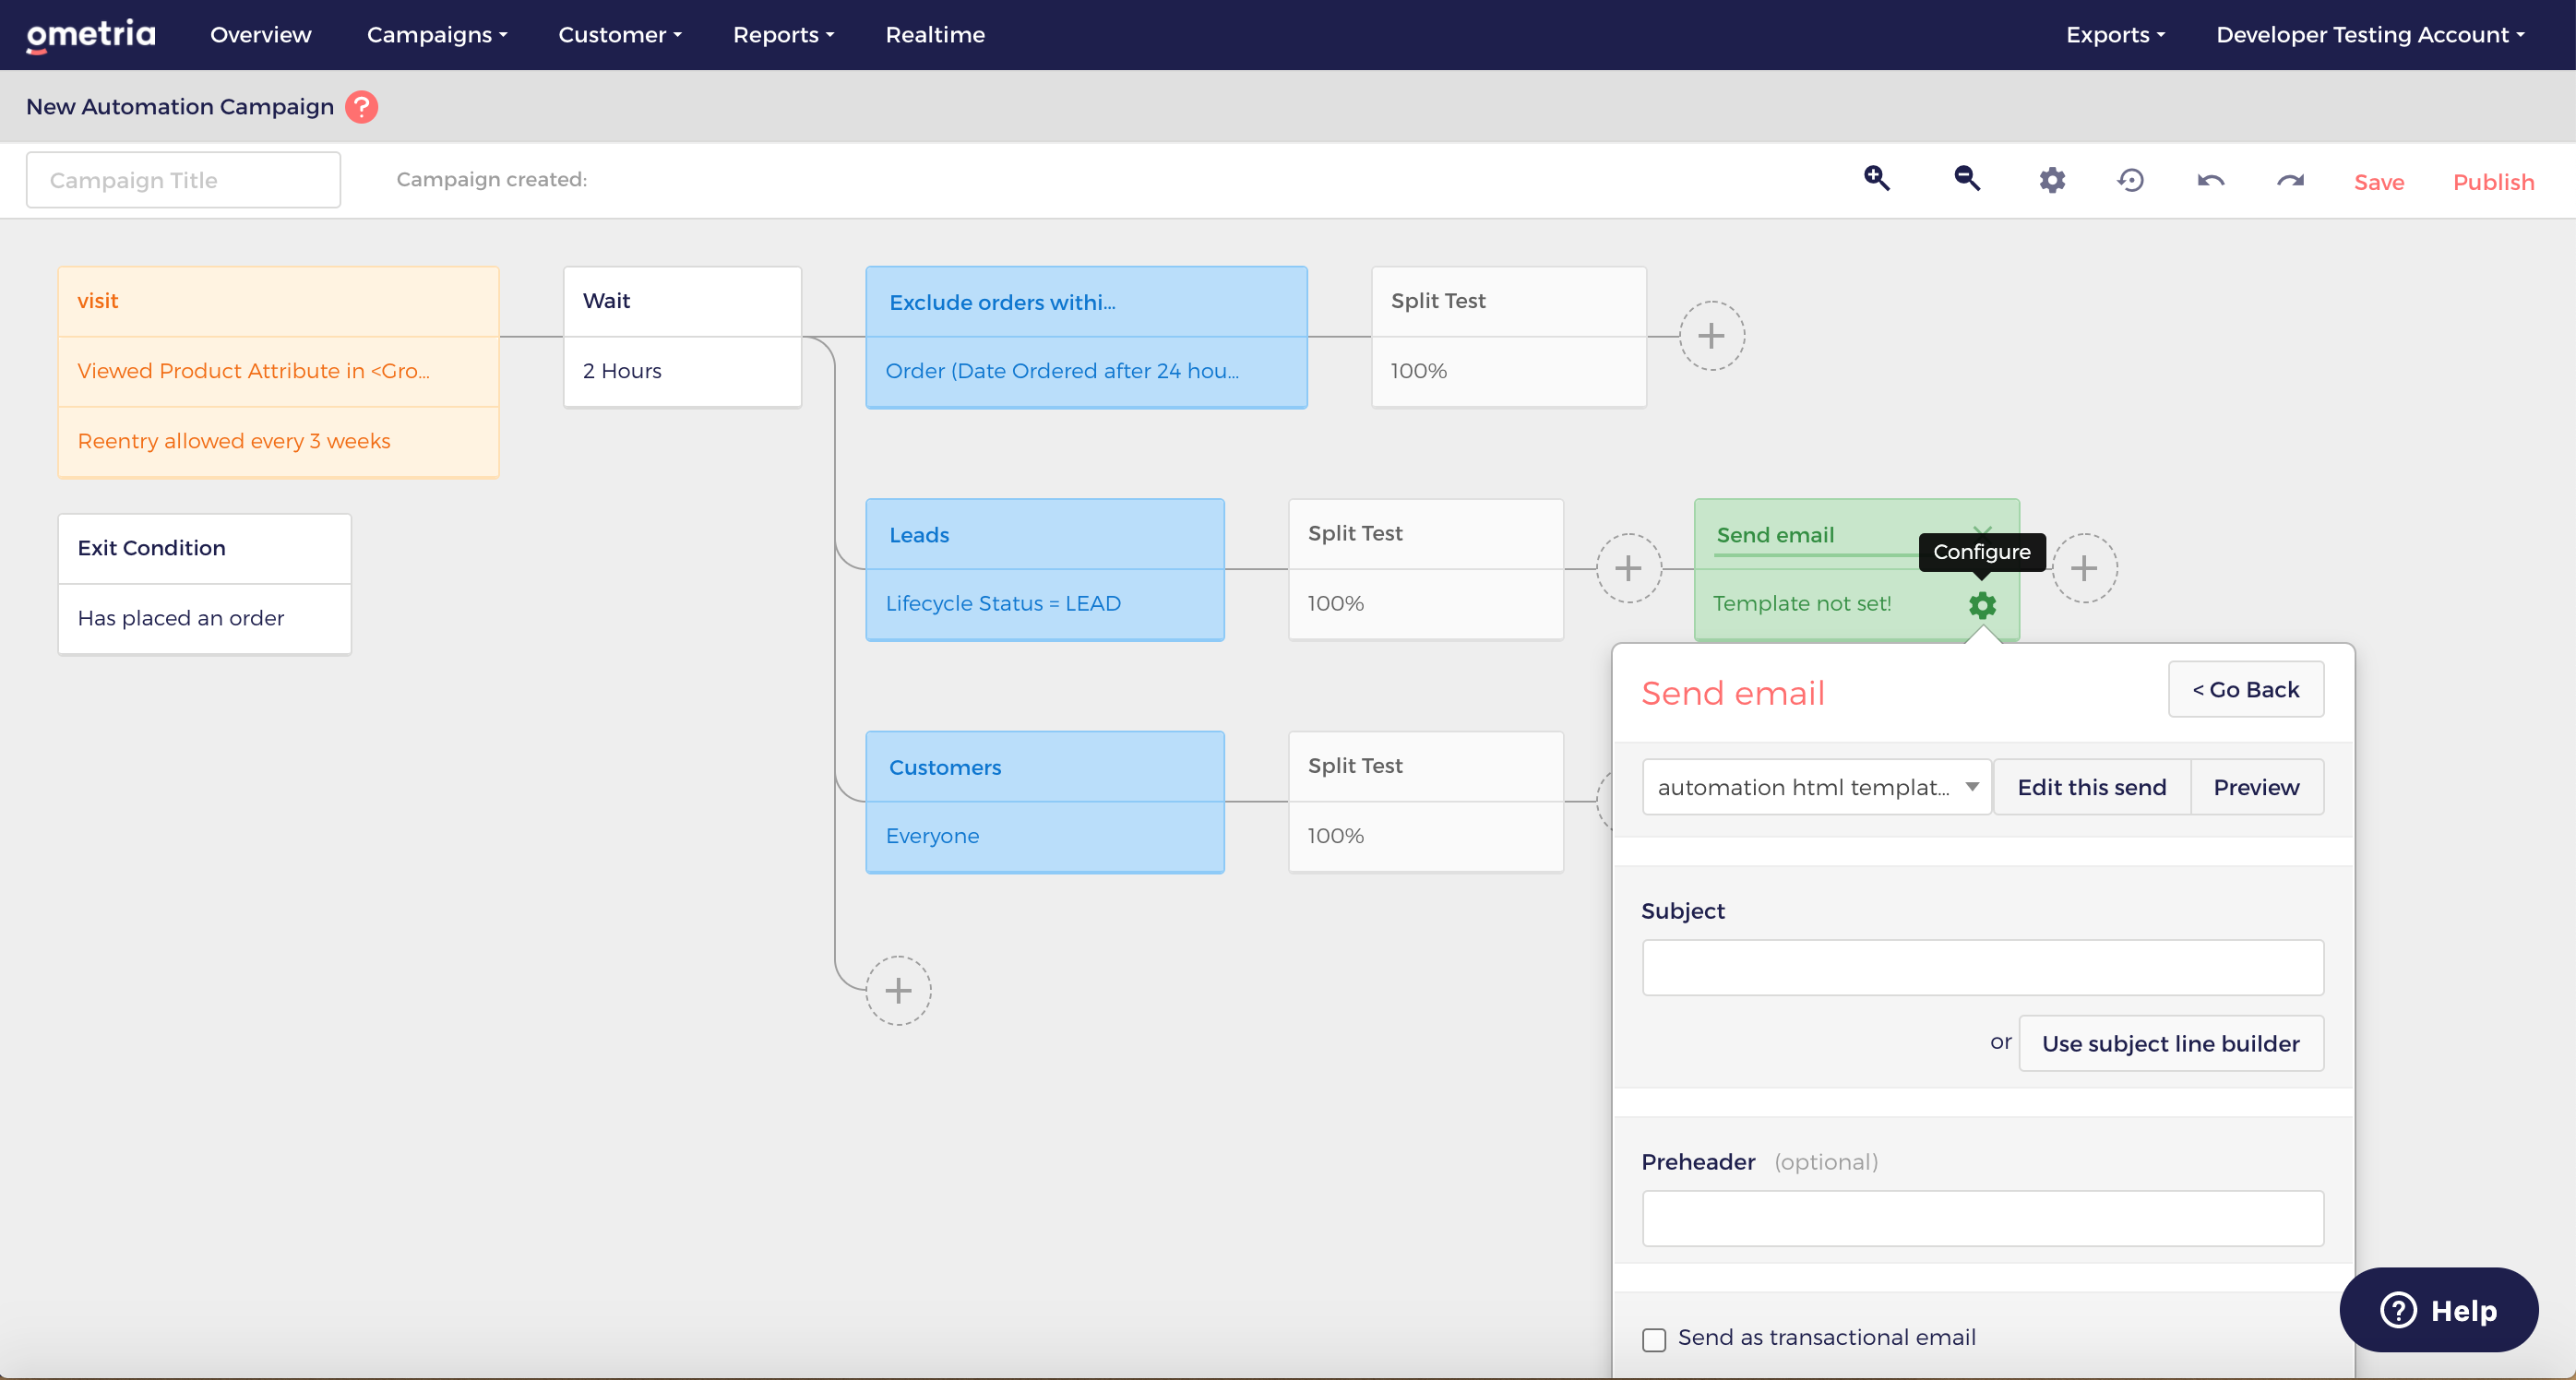Click 'Everyone' in Customers node
The width and height of the screenshot is (2576, 1380).
click(x=932, y=836)
